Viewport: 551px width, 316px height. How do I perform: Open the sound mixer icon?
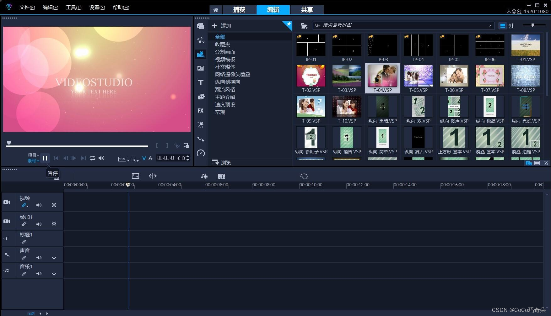pos(204,176)
